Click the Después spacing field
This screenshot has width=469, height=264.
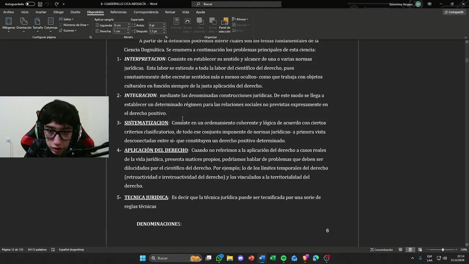155,31
